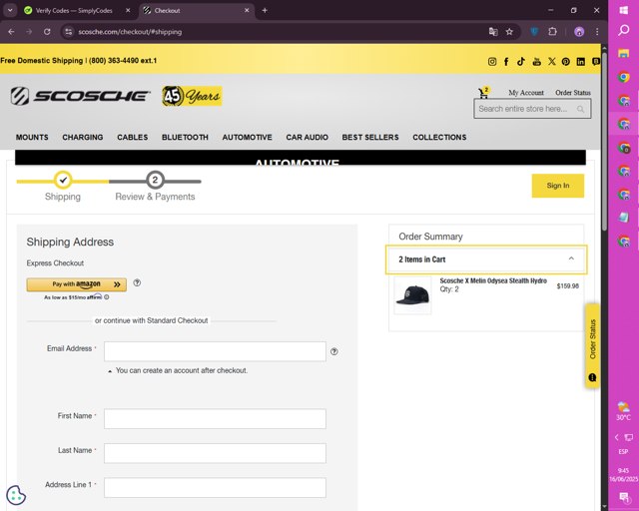Show hidden system tray icons chevron
Screen dimensions: 639x511
point(617,437)
